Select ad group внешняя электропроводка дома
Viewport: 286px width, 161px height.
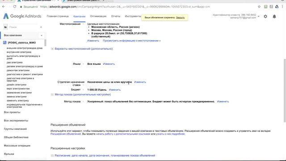pyautogui.click(x=25, y=48)
